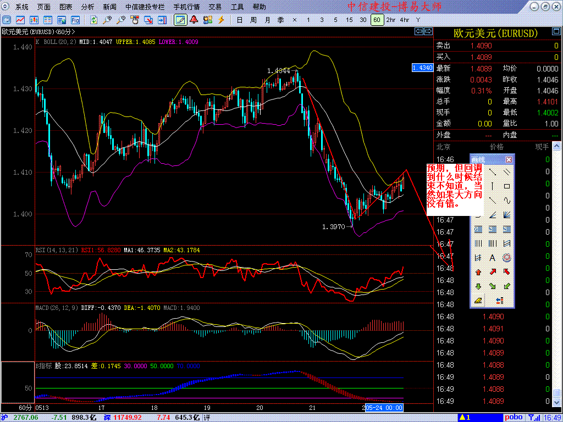Click the pobo logo in the status bar
Screen dimensions: 563x422
pyautogui.click(x=514, y=418)
